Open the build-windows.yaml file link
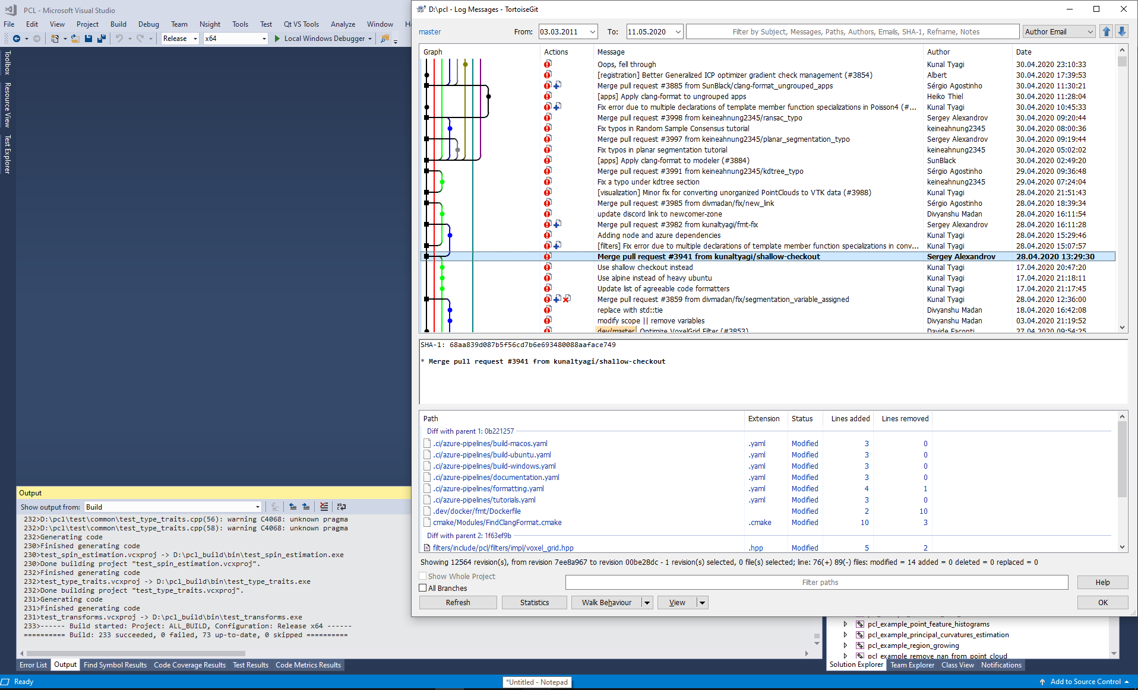The width and height of the screenshot is (1138, 690). pos(494,466)
